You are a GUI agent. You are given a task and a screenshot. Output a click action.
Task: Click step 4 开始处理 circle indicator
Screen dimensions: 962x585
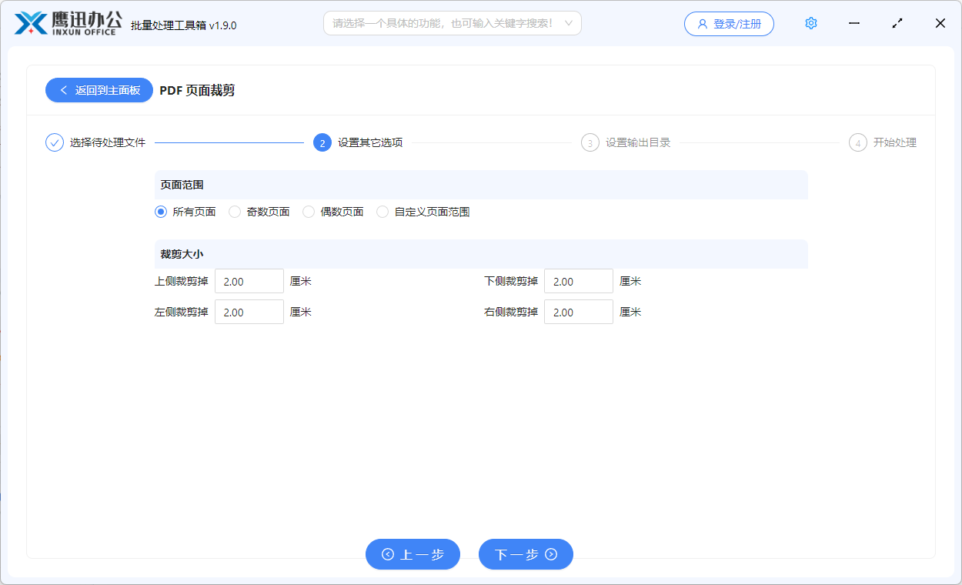857,142
